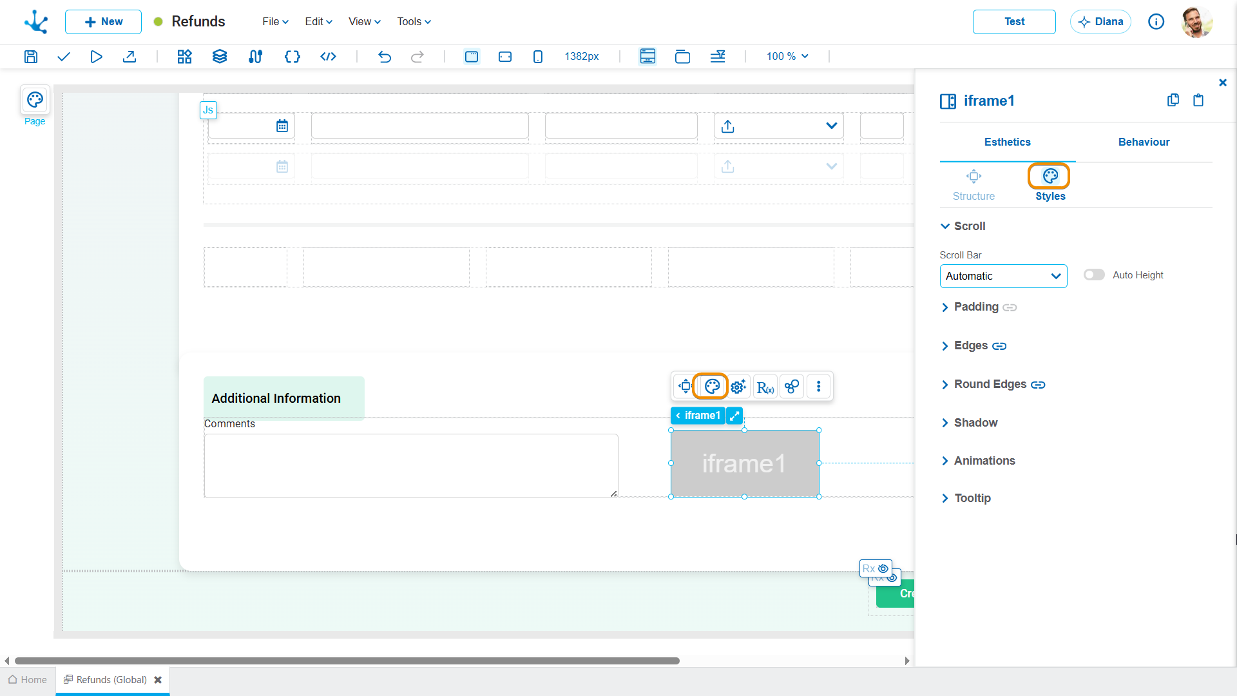Open the components palette icon
Screen dimensions: 1237x696
(185, 57)
